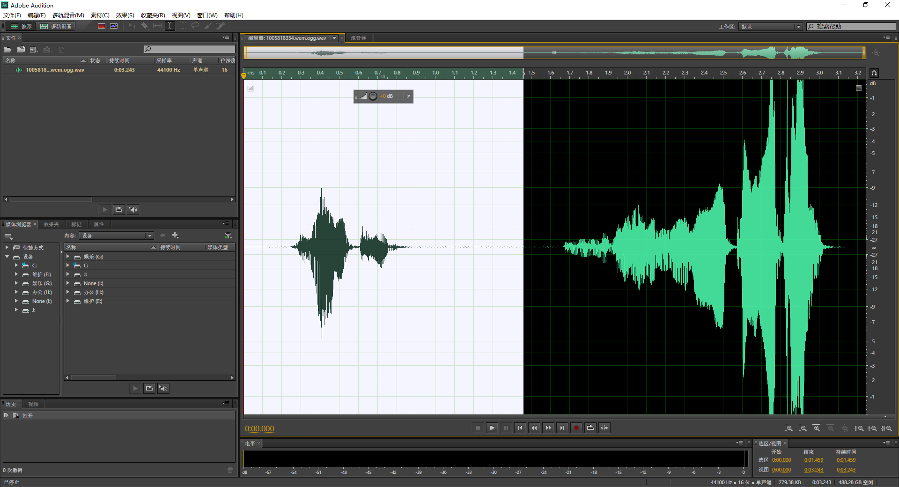Viewport: 899px width, 487px height.
Task: Toggle loop playback in Files panel preview
Action: coord(119,209)
